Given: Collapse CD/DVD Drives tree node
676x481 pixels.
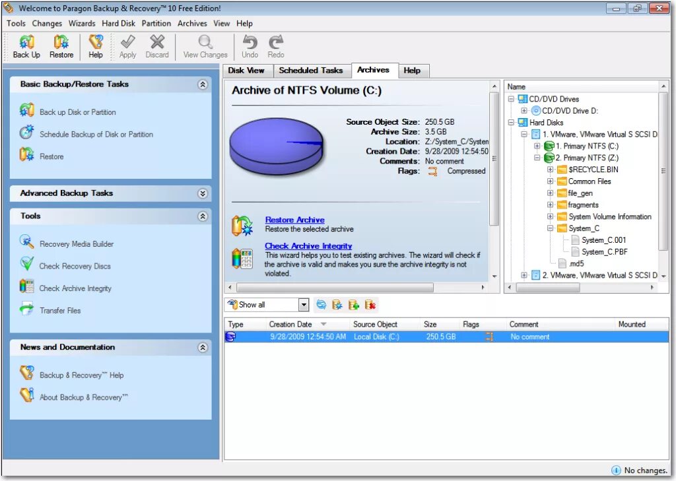Looking at the screenshot, I should [512, 99].
